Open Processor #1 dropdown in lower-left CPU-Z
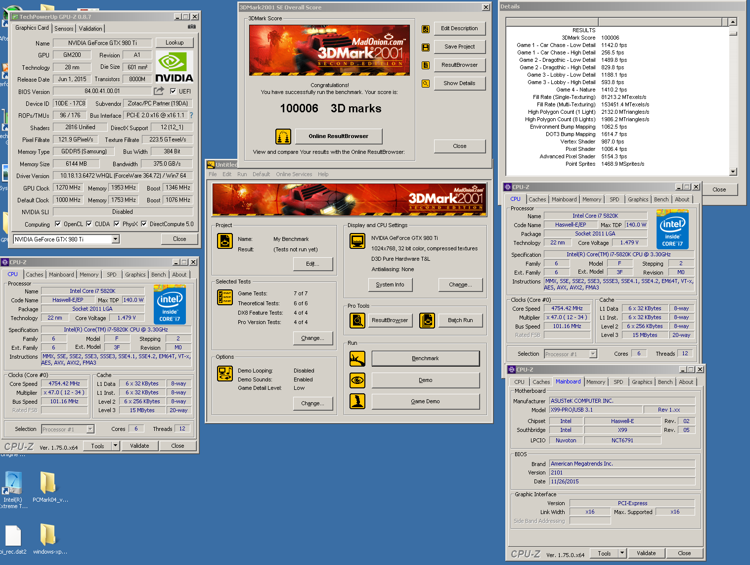The width and height of the screenshot is (750, 565). click(90, 429)
